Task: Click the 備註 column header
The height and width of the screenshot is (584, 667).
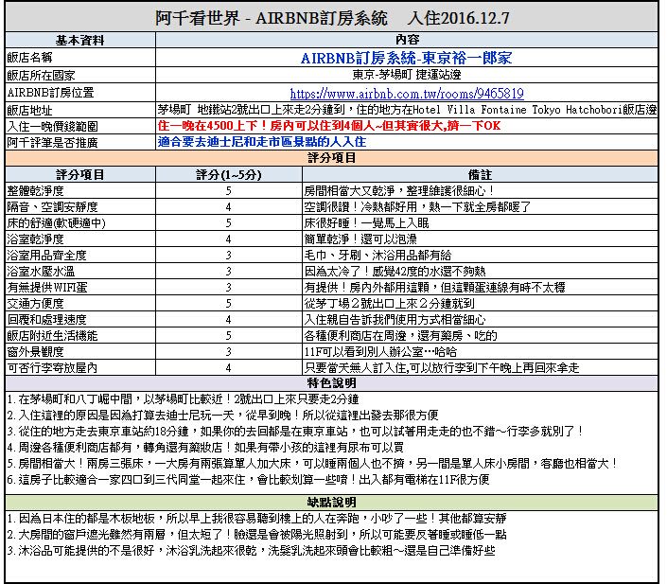Action: point(481,175)
